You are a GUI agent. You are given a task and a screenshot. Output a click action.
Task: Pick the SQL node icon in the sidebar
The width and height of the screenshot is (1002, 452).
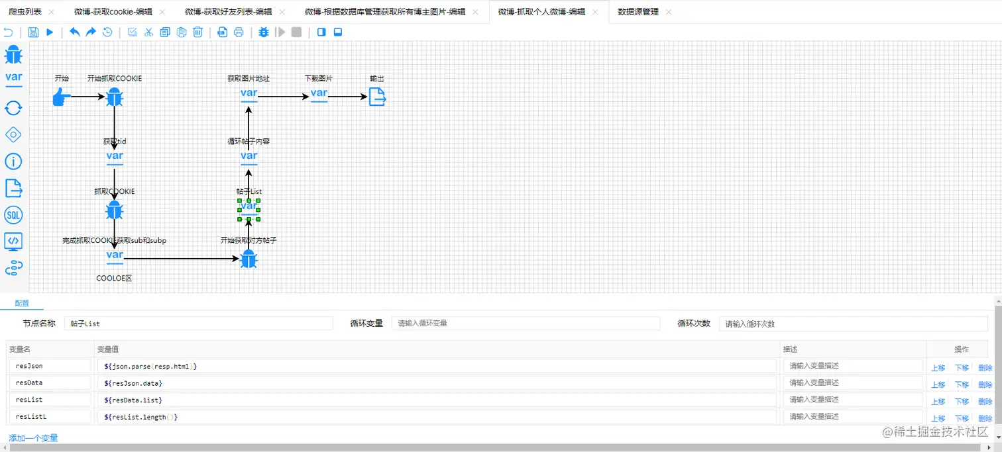click(x=13, y=215)
